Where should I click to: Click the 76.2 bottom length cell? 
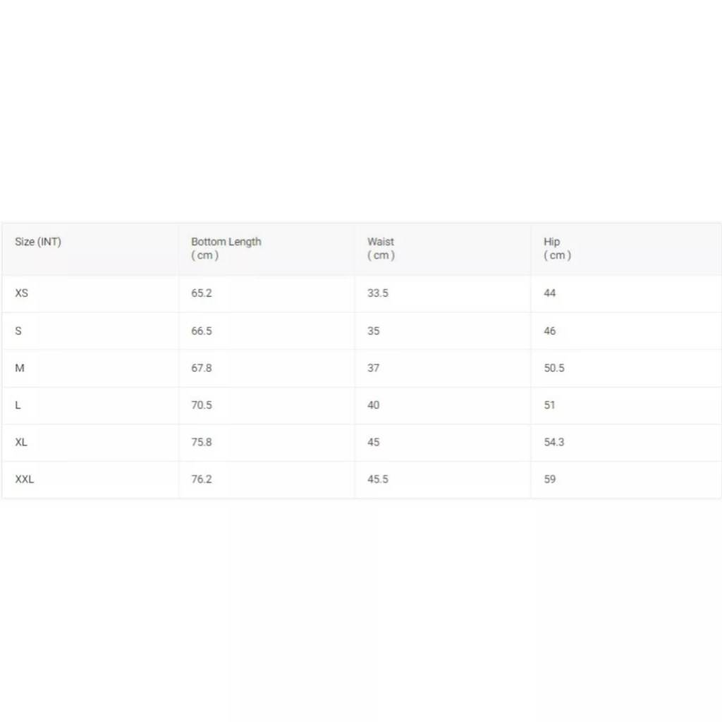tap(202, 479)
